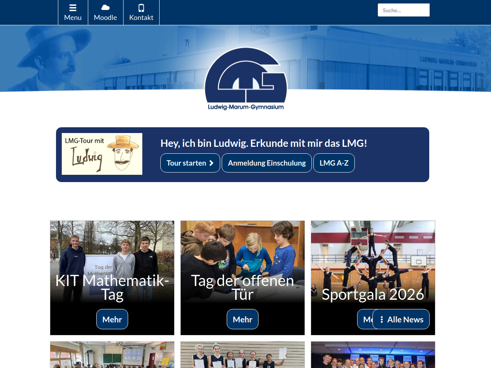Click the Kontakt phone icon
The width and height of the screenshot is (491, 368).
(141, 8)
